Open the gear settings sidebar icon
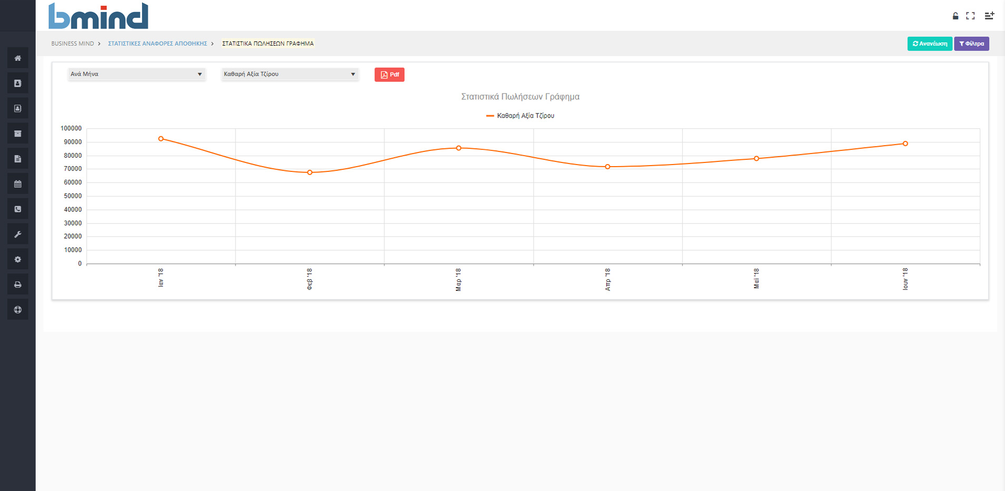The height and width of the screenshot is (491, 1005). pyautogui.click(x=17, y=259)
